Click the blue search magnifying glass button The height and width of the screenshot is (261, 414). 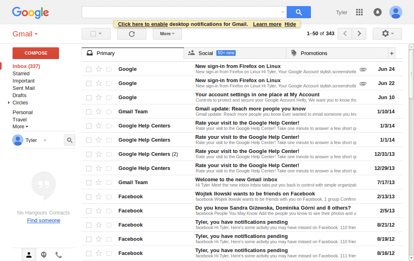click(299, 12)
